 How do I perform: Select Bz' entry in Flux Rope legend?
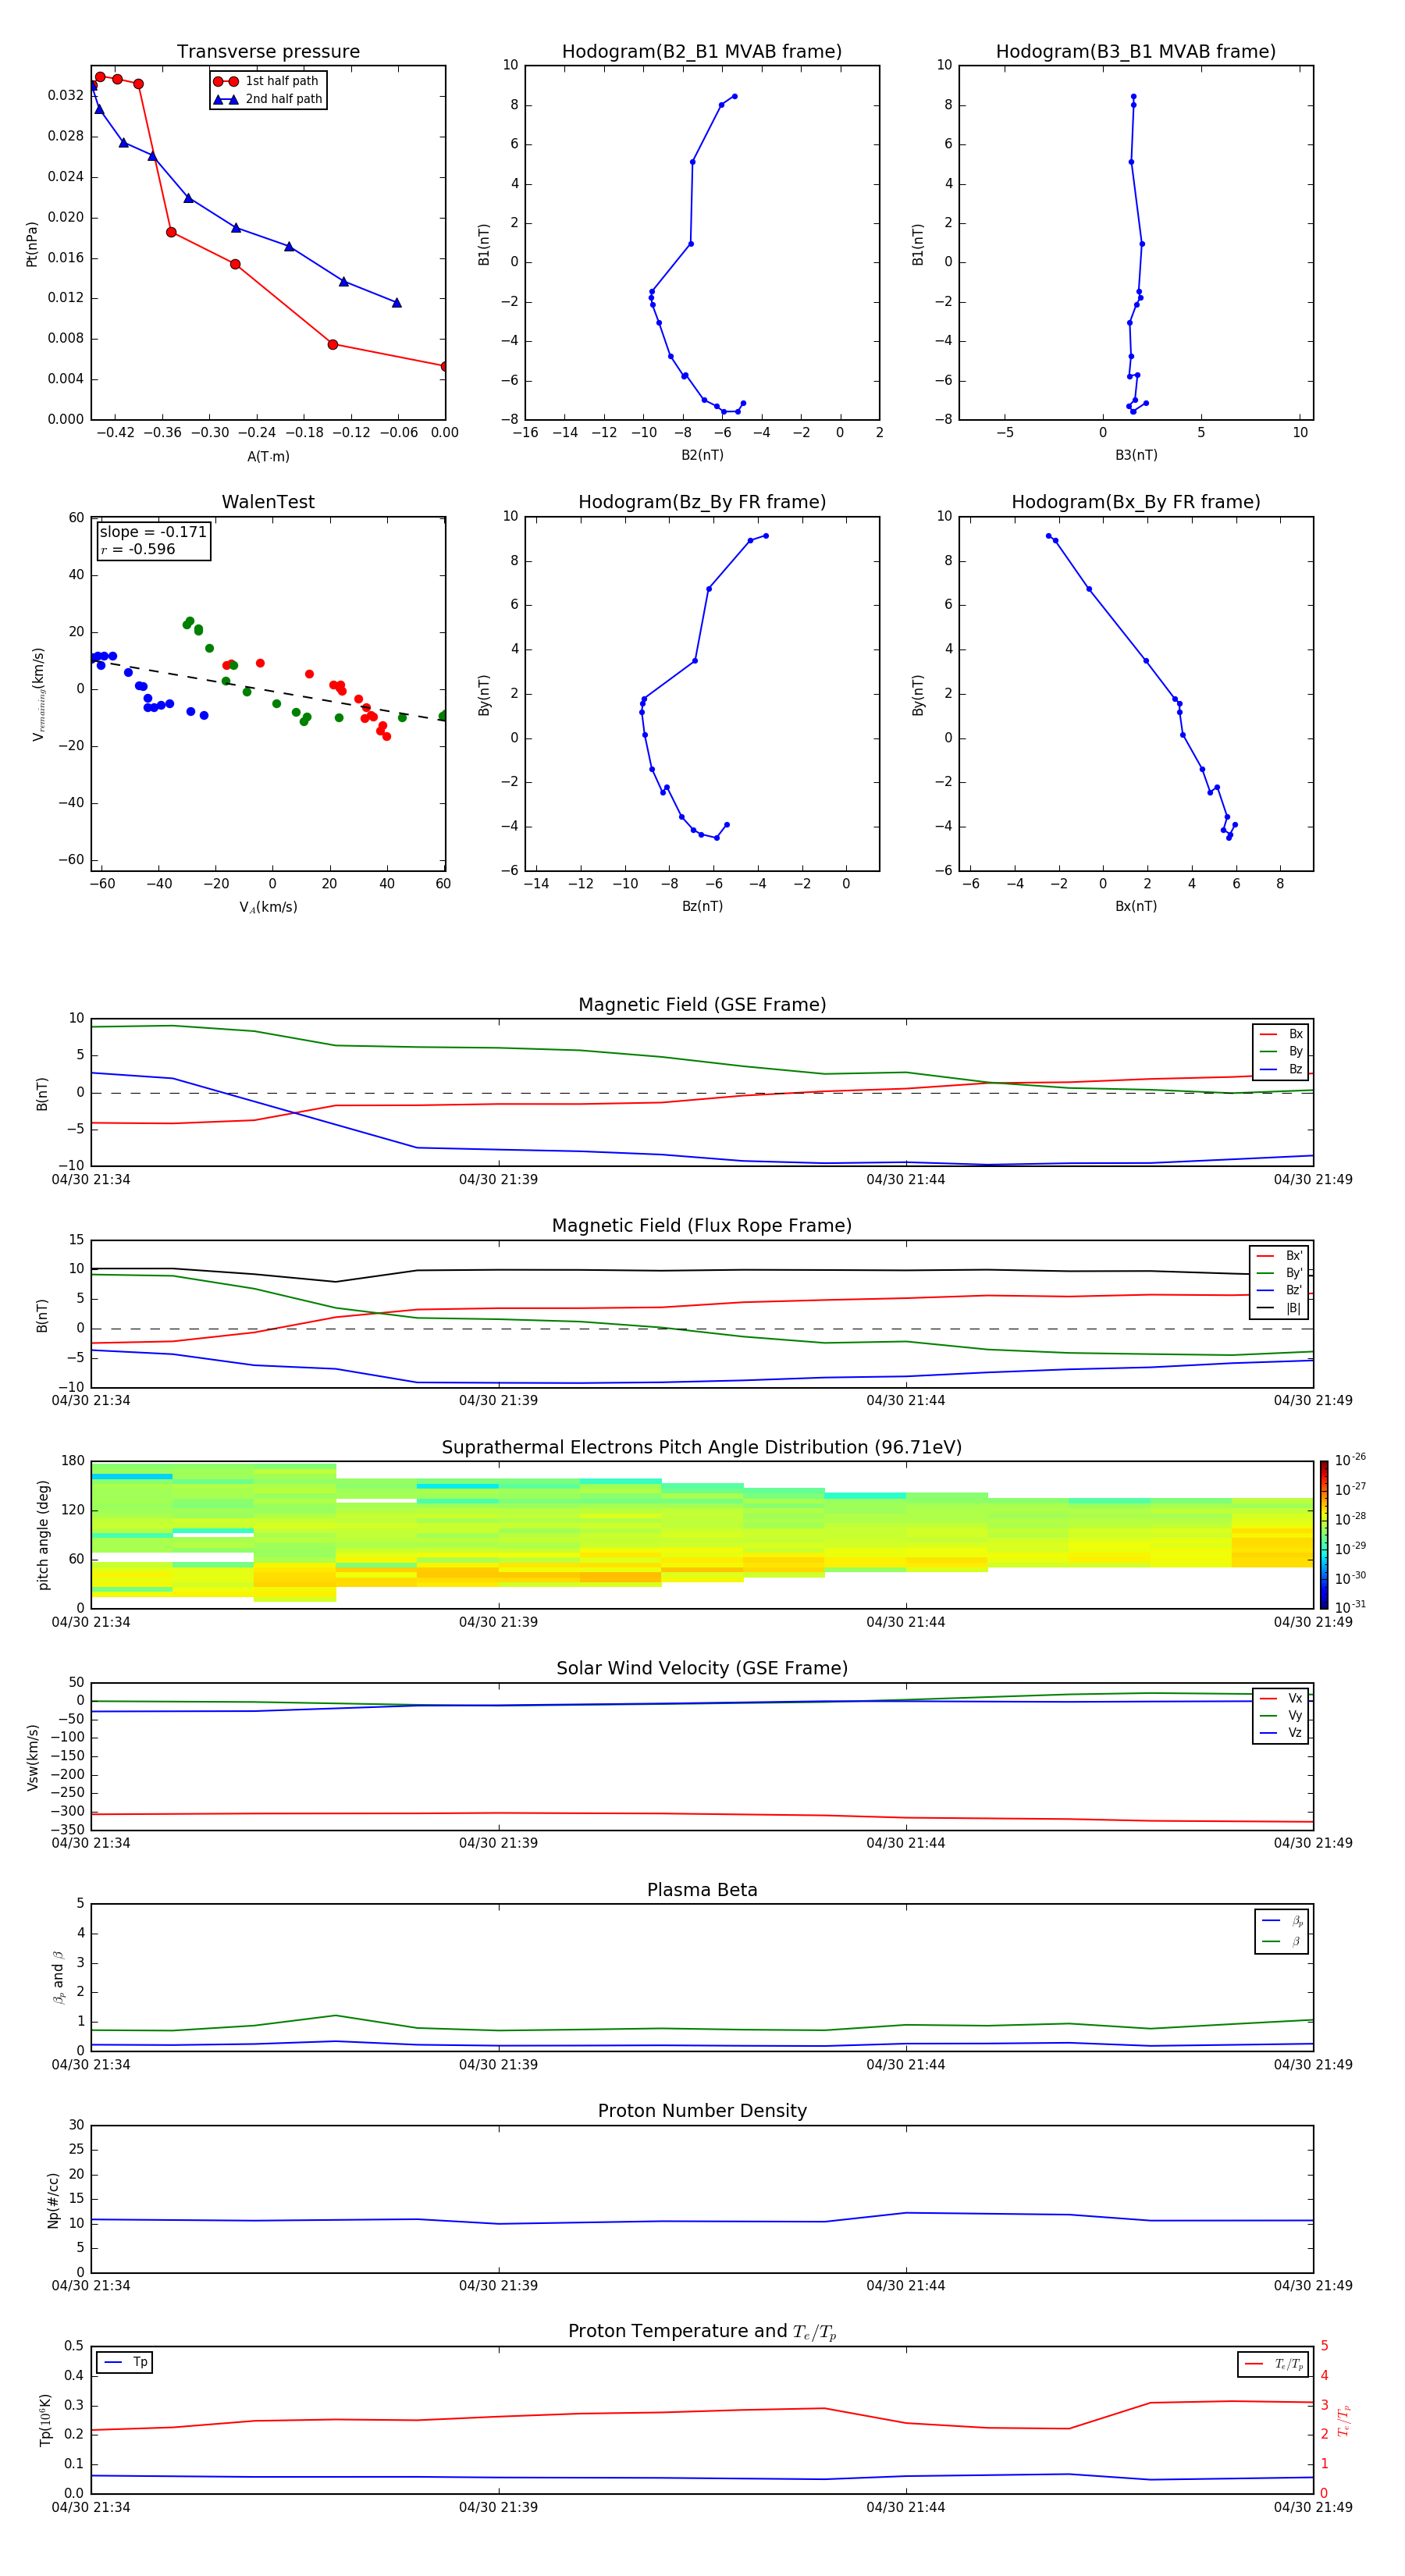tap(1279, 1290)
